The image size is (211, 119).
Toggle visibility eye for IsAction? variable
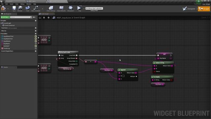pyautogui.click(x=36, y=46)
